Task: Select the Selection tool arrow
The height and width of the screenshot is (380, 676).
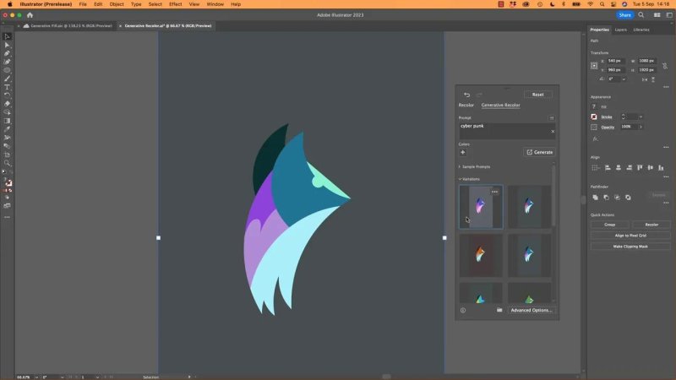Action: [7, 36]
